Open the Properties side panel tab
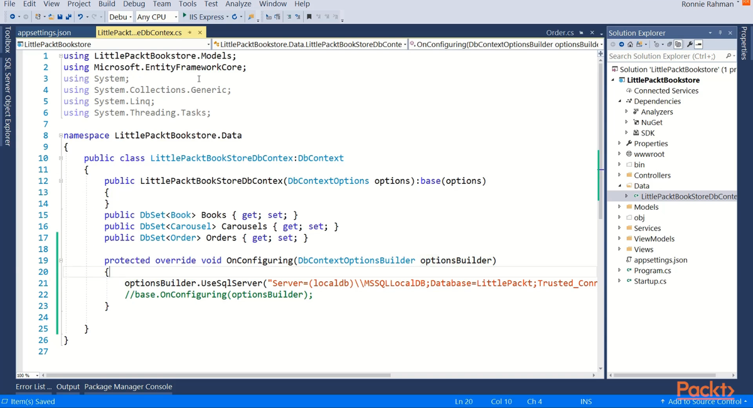 (x=745, y=44)
